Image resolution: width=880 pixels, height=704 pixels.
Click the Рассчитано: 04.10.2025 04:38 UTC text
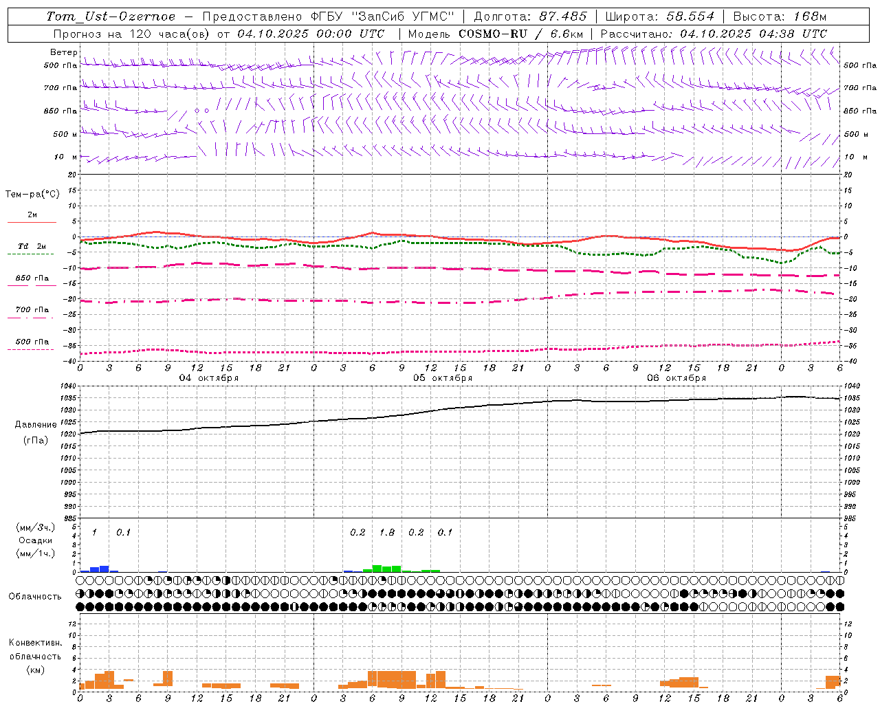coord(714,34)
